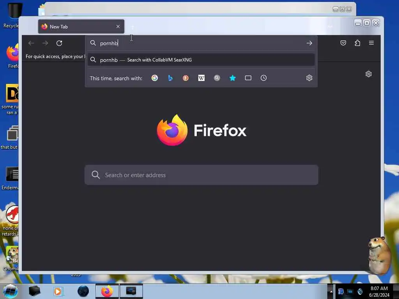Close the New Tab tab
This screenshot has width=399, height=299.
(118, 26)
